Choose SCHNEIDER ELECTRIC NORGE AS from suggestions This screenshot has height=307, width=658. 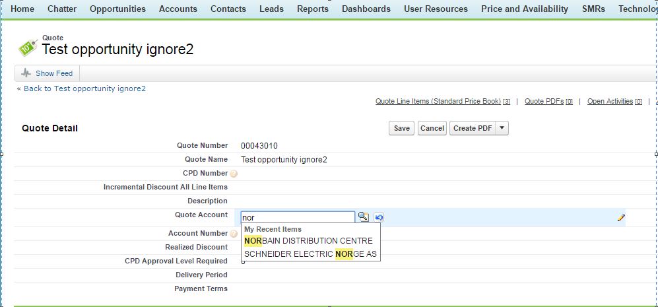[310, 254]
